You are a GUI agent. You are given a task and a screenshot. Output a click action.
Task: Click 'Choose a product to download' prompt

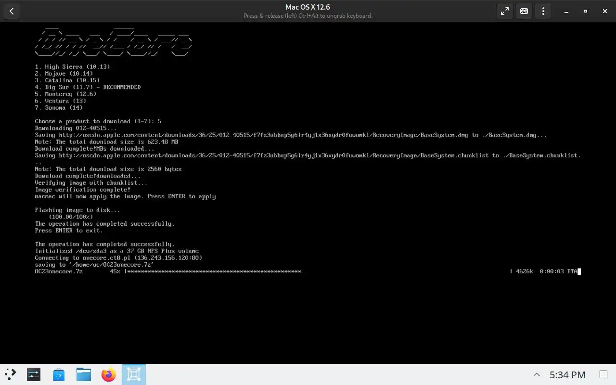tap(98, 121)
